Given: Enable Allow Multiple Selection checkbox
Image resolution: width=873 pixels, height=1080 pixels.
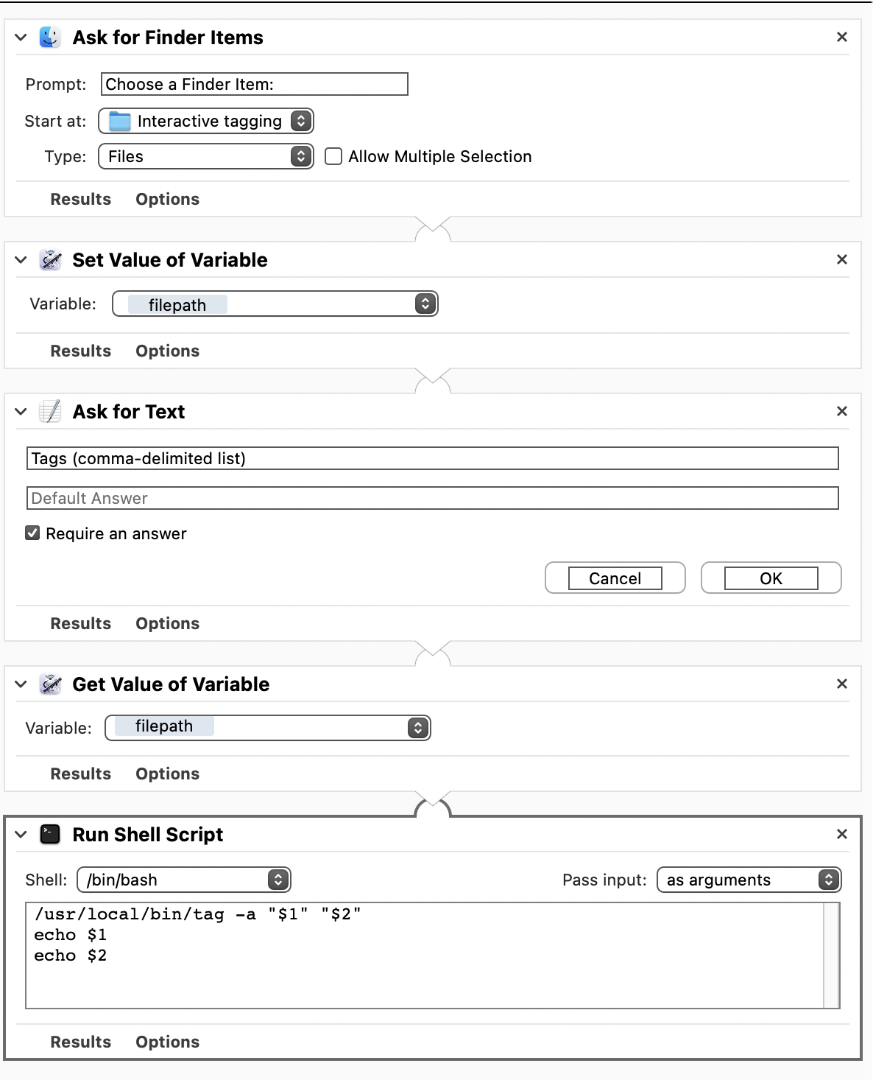Looking at the screenshot, I should tap(333, 156).
